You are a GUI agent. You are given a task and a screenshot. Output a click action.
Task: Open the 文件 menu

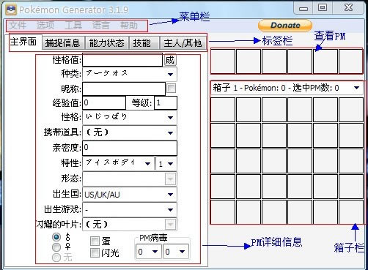pyautogui.click(x=18, y=26)
